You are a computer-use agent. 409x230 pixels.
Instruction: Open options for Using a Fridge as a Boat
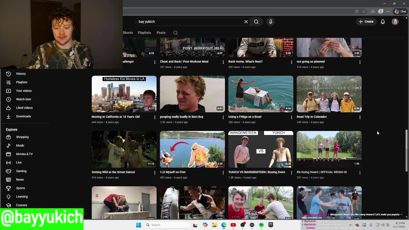[x=291, y=117]
